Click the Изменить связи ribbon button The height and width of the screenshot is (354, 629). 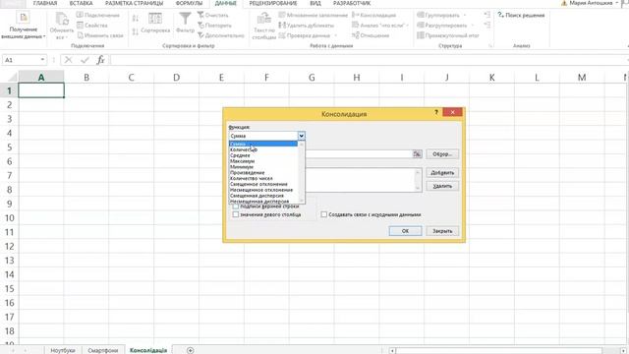click(x=100, y=35)
